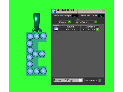The image size is (123, 92).
Task: Click the 'Diamond' material cell in gem row
Action: pos(90,27)
